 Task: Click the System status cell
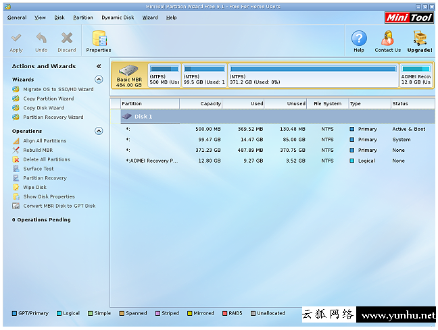pos(401,140)
